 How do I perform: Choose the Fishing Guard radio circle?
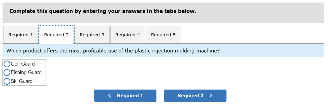(7, 73)
